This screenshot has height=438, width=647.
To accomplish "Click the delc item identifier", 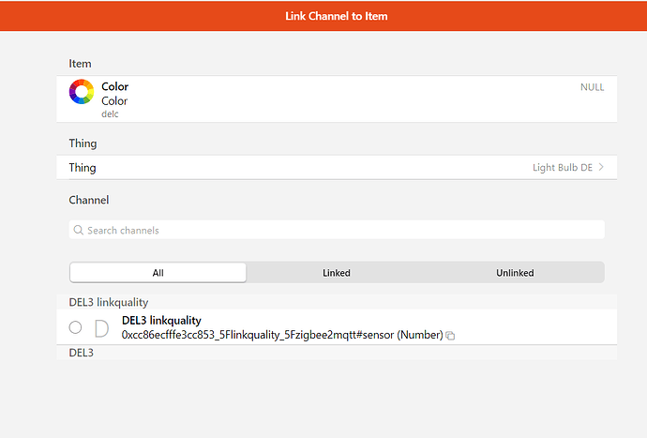I will coord(110,114).
